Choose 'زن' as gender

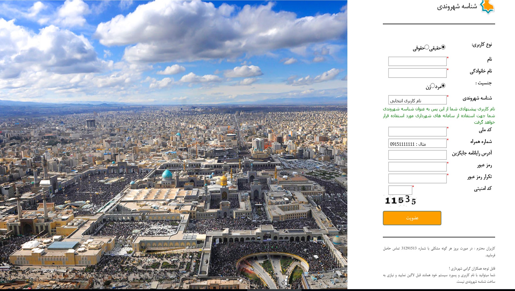pyautogui.click(x=433, y=85)
